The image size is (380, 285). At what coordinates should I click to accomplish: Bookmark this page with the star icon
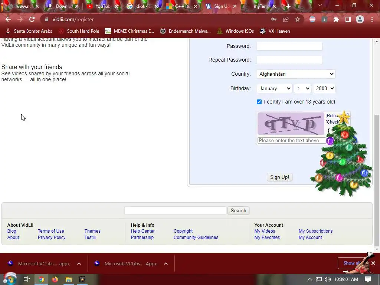pos(298,19)
